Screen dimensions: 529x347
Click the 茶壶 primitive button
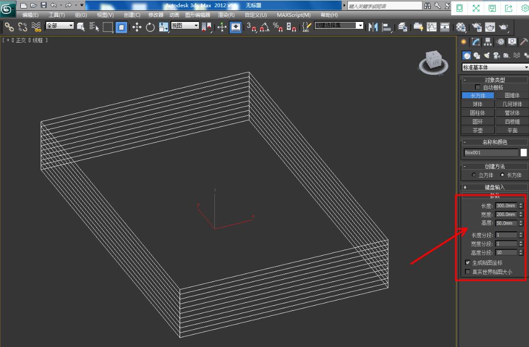477,131
